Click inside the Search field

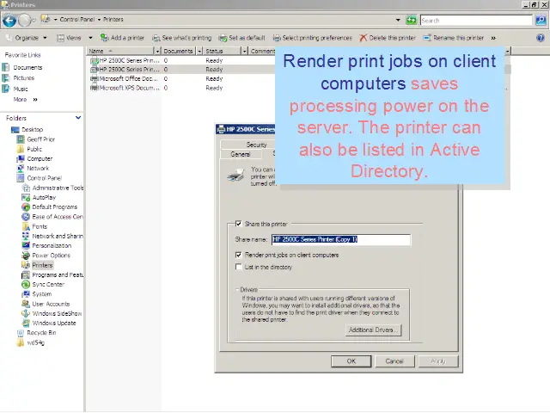tap(476, 21)
